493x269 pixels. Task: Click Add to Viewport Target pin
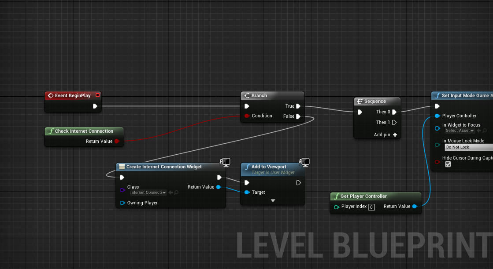247,192
